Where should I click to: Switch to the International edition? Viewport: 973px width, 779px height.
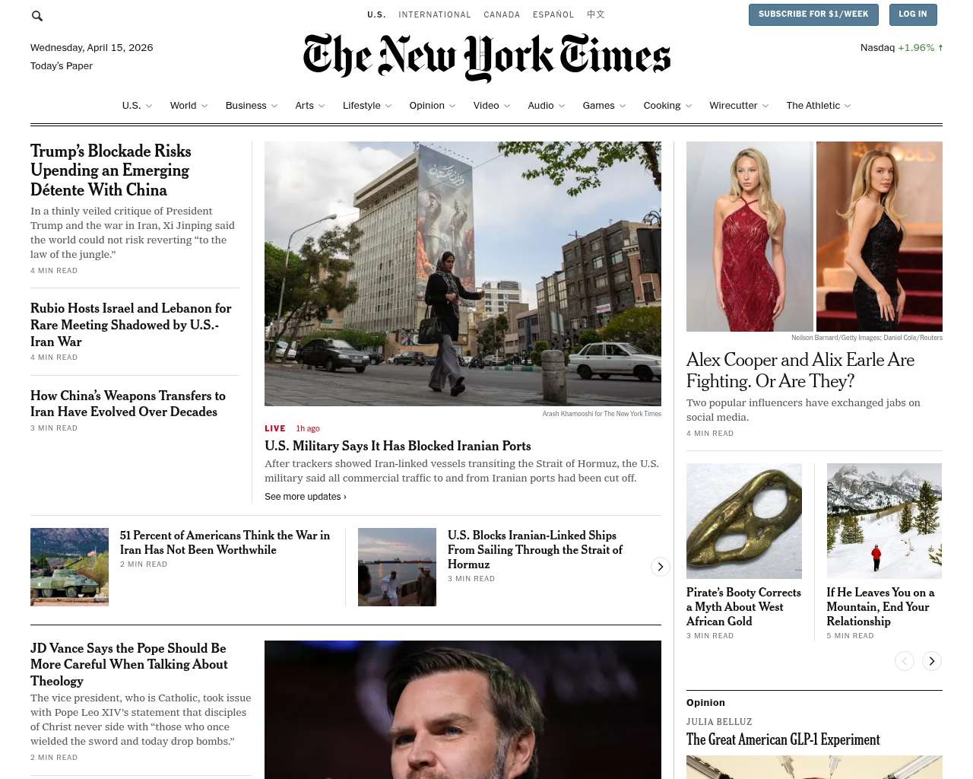(x=435, y=14)
